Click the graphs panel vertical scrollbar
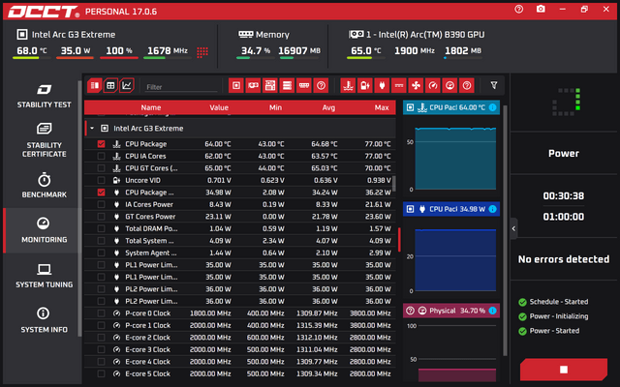 pos(505,230)
